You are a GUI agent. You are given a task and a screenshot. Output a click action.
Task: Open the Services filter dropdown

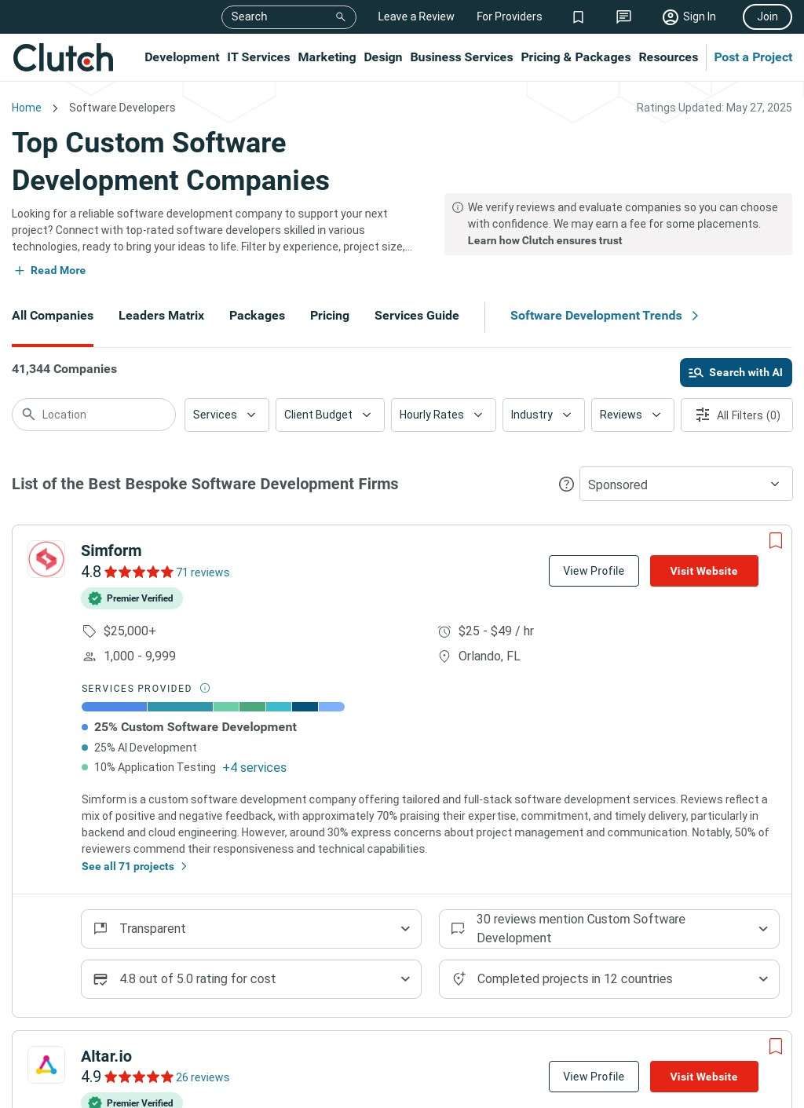227,415
